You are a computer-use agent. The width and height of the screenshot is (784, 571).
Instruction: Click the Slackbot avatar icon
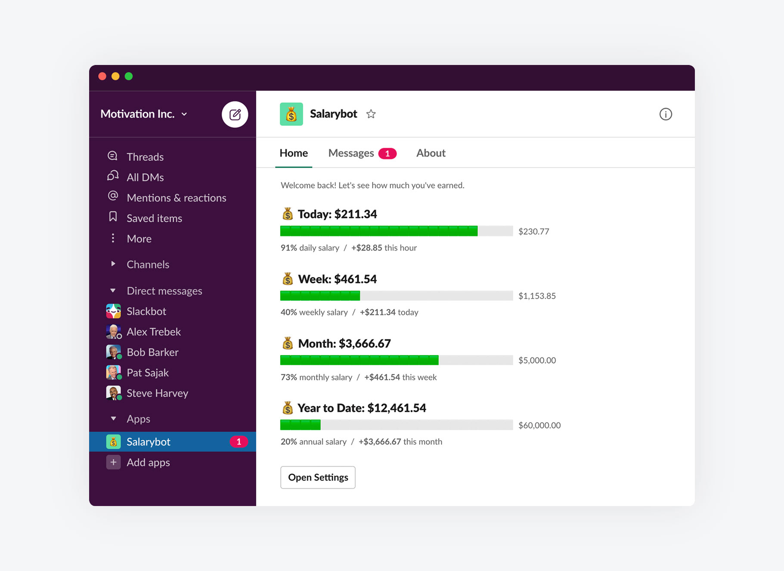click(x=113, y=311)
